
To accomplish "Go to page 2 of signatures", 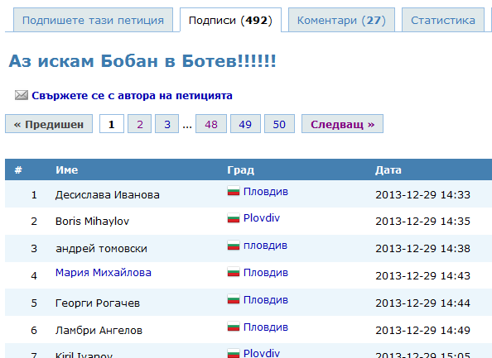I will point(140,124).
